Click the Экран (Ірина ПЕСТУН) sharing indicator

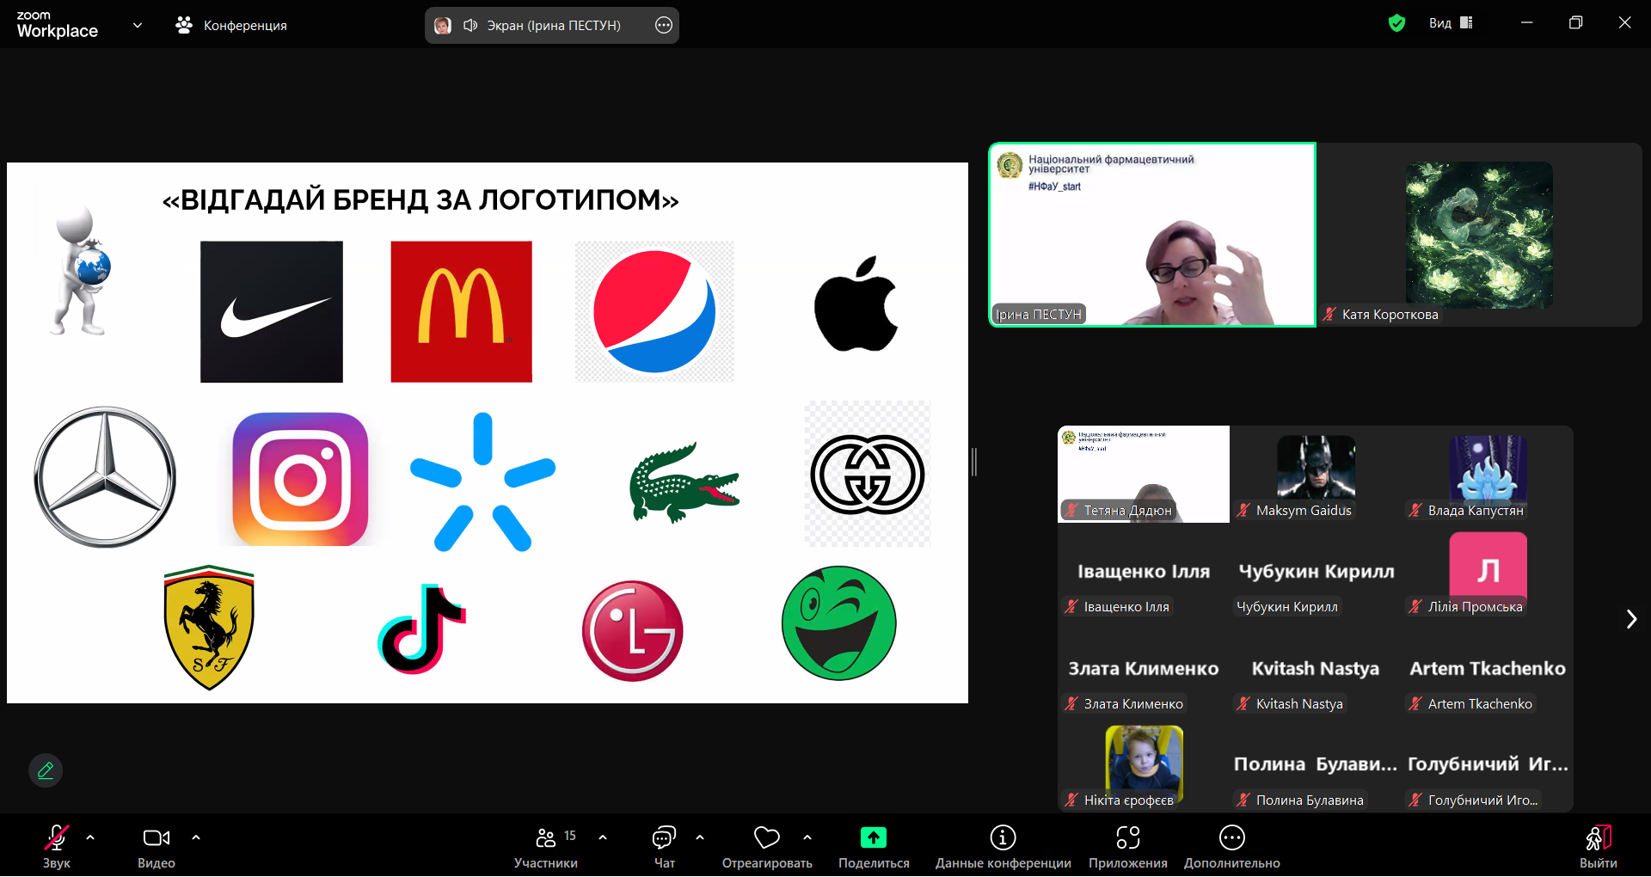[552, 25]
